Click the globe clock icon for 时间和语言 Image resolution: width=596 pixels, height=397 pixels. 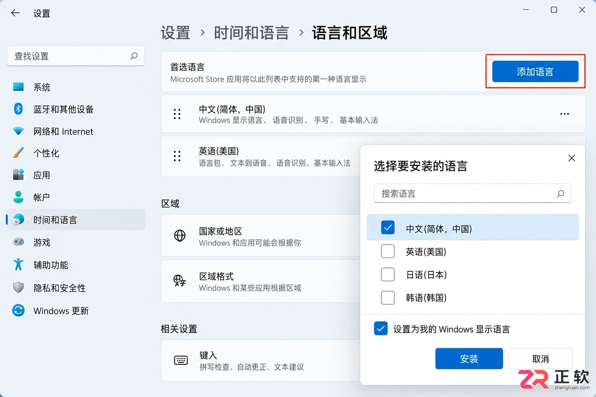pos(18,220)
